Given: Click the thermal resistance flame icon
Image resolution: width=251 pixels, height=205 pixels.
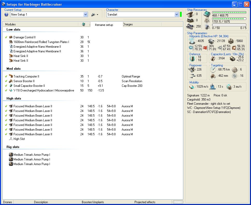Looking at the screenshot, I should (x=205, y=48).
